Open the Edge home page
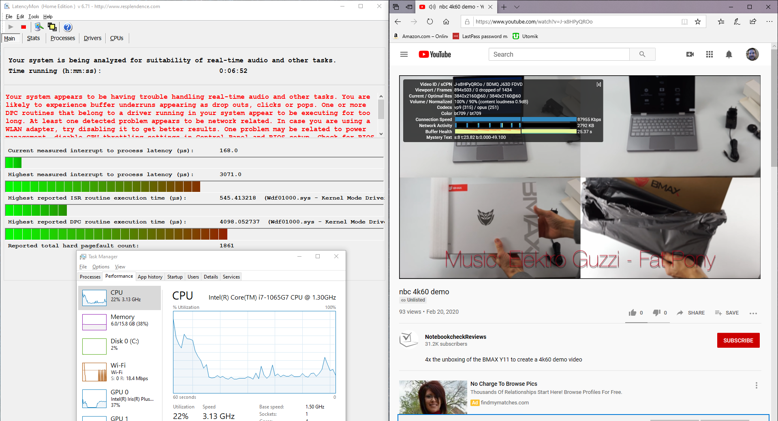 pos(446,22)
